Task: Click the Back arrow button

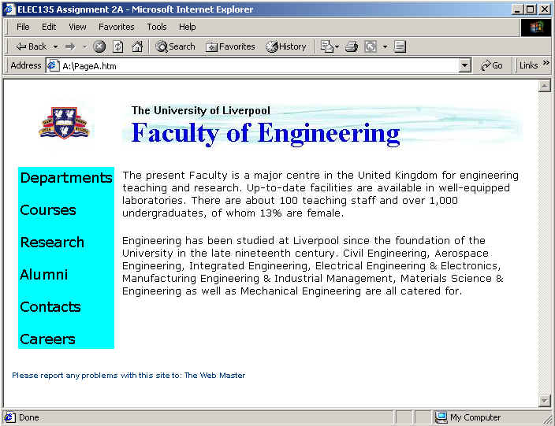Action: pyautogui.click(x=31, y=46)
